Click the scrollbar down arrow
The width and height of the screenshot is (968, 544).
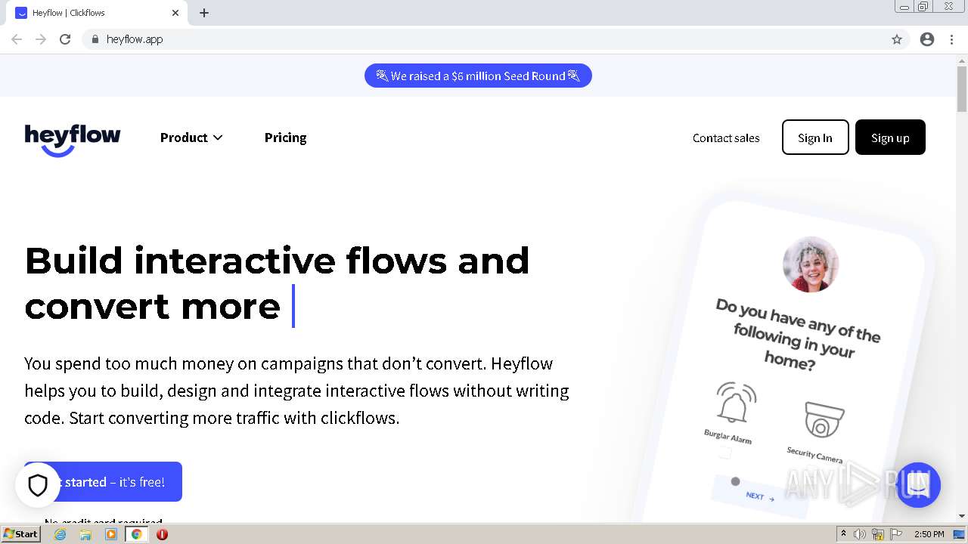962,516
